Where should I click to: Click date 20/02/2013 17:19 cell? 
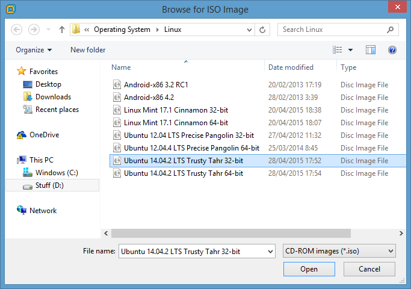coord(295,85)
